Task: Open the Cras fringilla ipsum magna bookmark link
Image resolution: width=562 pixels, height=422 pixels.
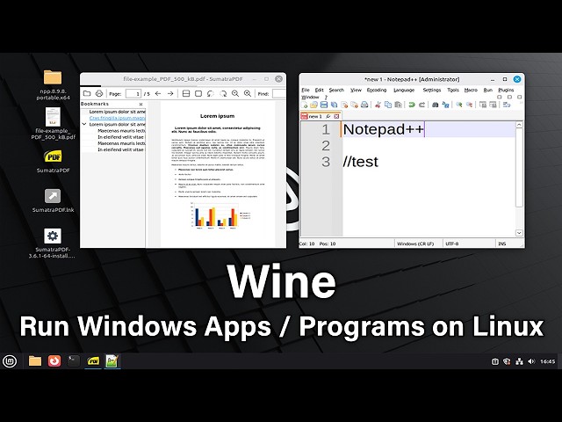Action: tap(117, 118)
